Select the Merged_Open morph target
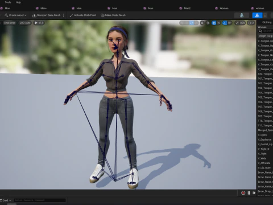The width and height of the screenshot is (273, 205). point(265,130)
